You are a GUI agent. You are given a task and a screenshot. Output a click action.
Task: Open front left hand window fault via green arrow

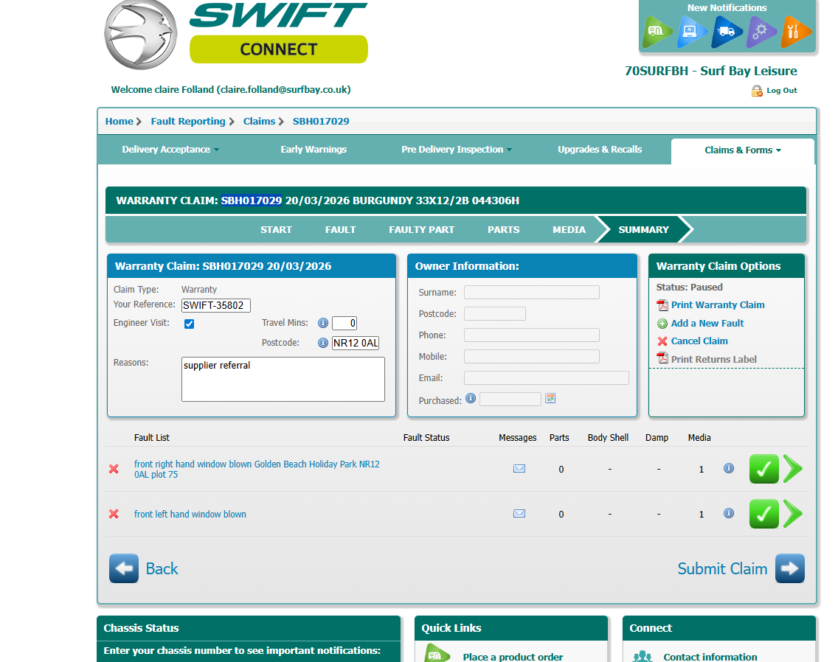click(x=793, y=514)
